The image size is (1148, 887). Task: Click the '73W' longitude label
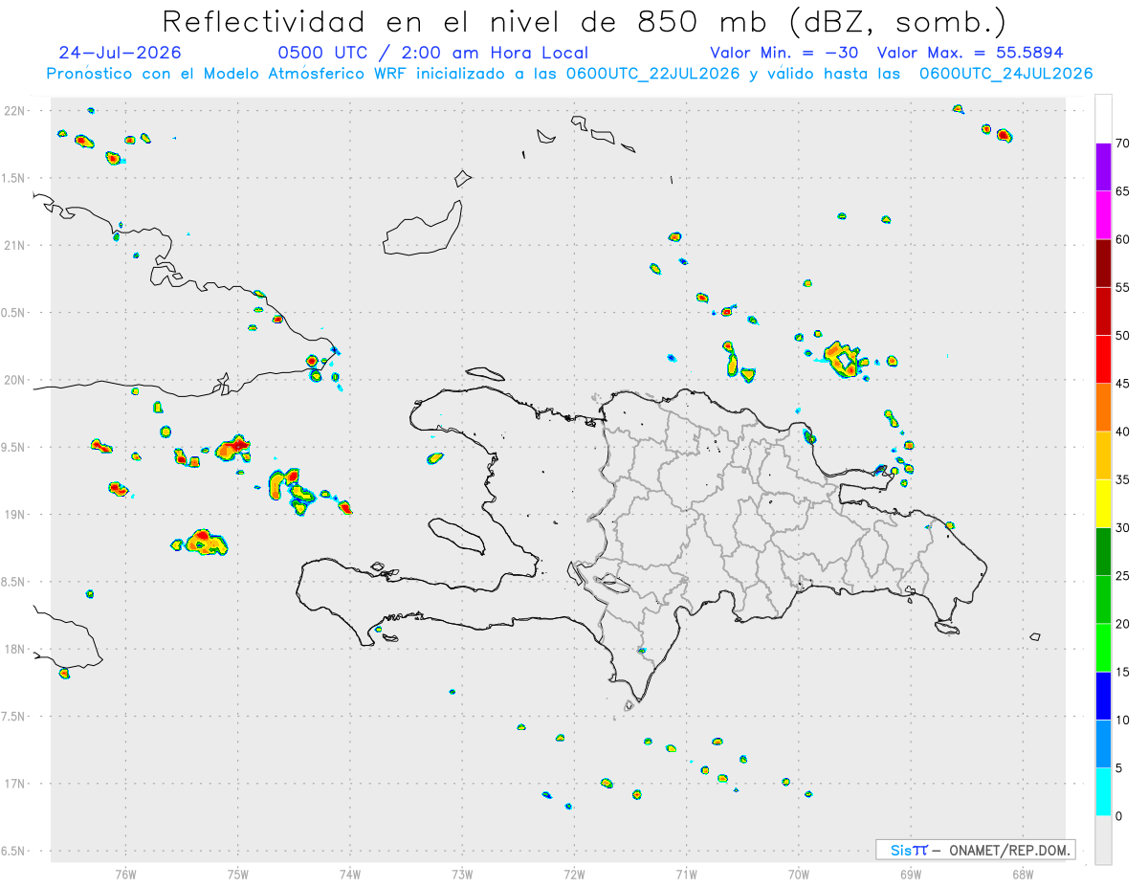462,873
